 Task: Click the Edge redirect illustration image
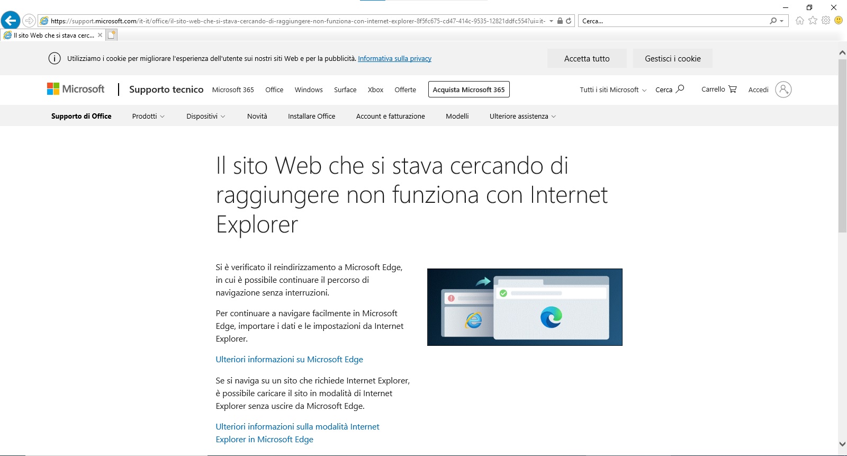pos(525,307)
